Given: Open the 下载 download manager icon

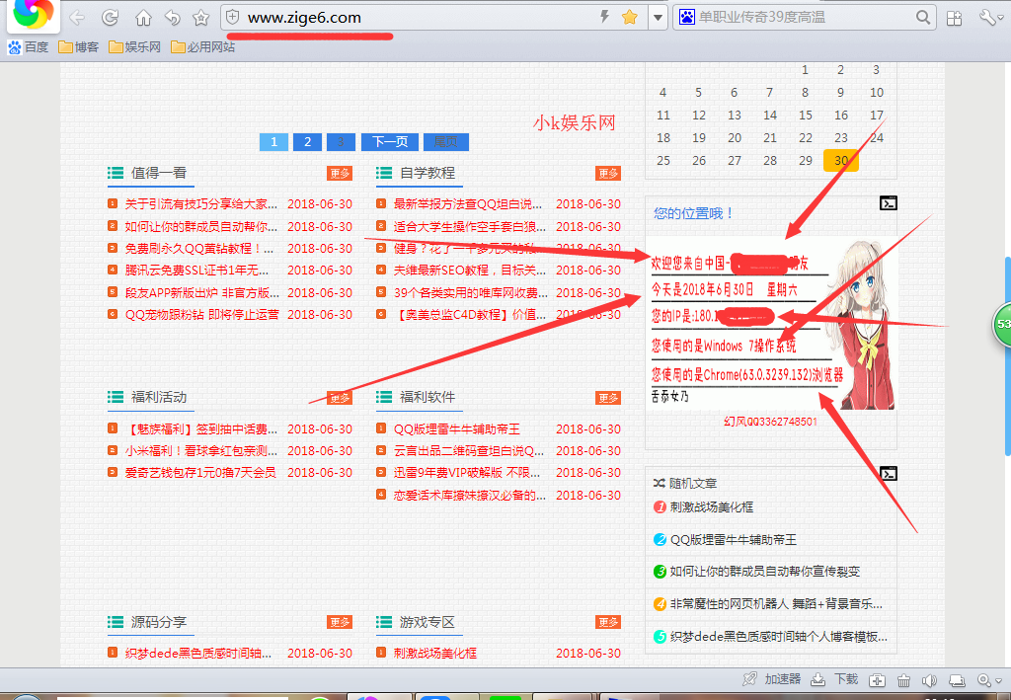Looking at the screenshot, I should [818, 680].
